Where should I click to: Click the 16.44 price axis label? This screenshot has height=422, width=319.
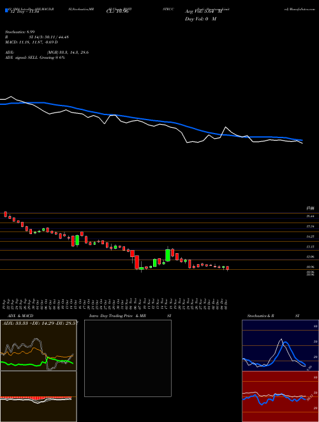[x=310, y=216]
